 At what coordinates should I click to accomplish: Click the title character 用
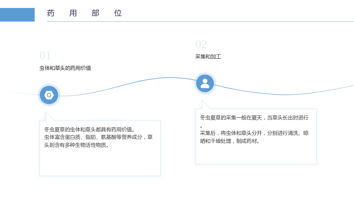pyautogui.click(x=73, y=13)
